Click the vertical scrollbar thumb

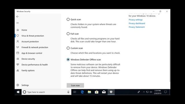point(170,61)
